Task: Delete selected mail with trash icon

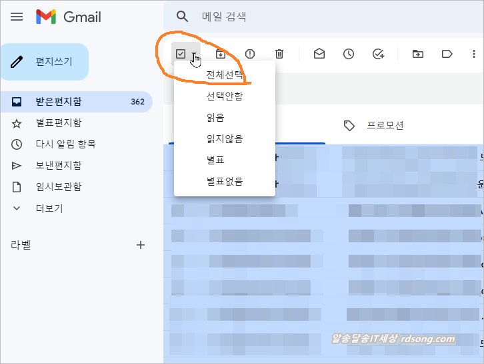Action: tap(279, 54)
